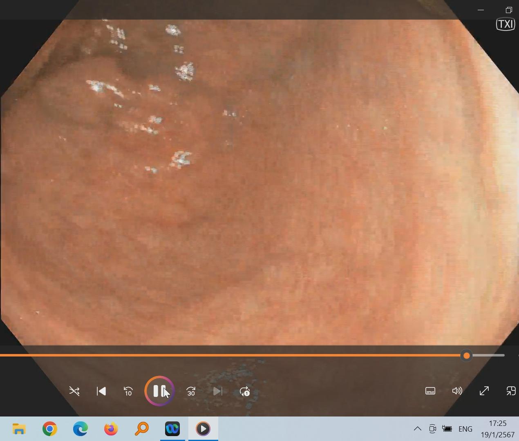This screenshot has height=441, width=519.
Task: Click the video seek bar handle
Action: click(467, 356)
